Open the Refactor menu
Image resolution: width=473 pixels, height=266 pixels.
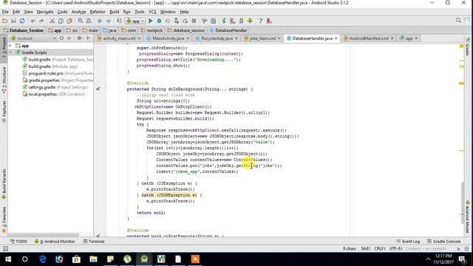tap(98, 12)
